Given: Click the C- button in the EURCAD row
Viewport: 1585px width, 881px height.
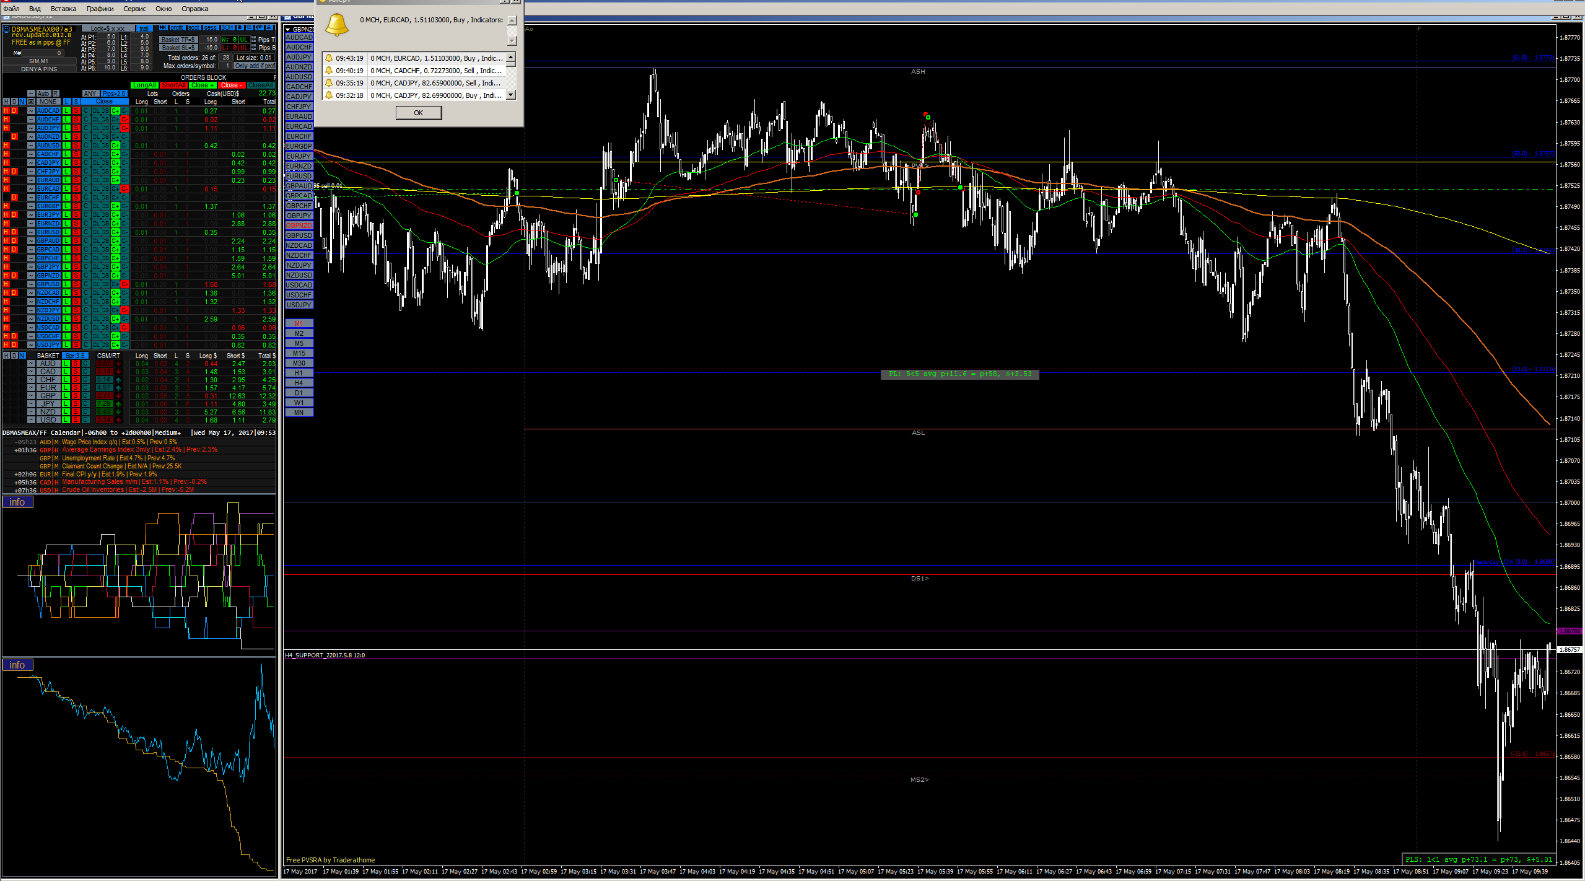Looking at the screenshot, I should click(x=124, y=189).
